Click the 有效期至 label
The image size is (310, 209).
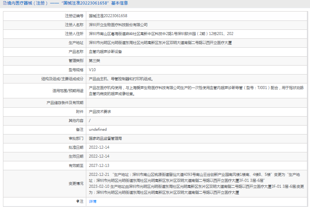coord(76,166)
